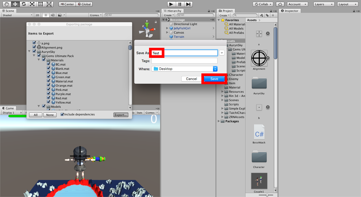Click the Save As filename field

pos(184,53)
